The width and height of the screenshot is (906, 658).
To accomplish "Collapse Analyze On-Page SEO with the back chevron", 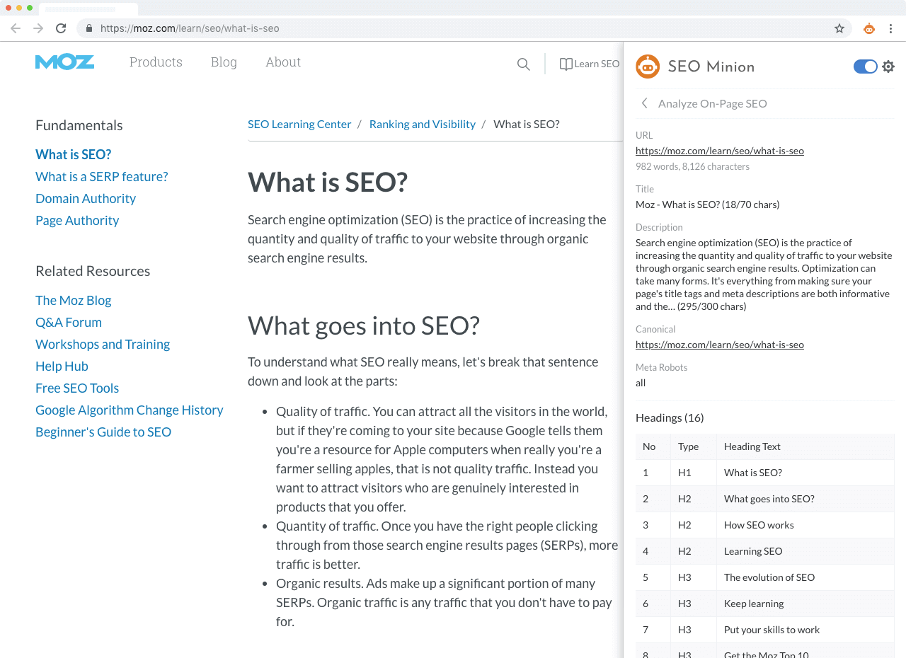I will click(x=644, y=103).
